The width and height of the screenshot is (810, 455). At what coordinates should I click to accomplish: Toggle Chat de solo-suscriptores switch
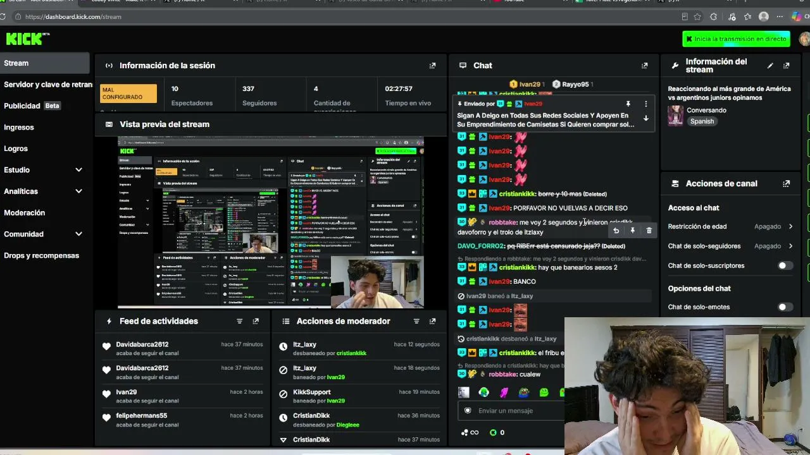[785, 266]
